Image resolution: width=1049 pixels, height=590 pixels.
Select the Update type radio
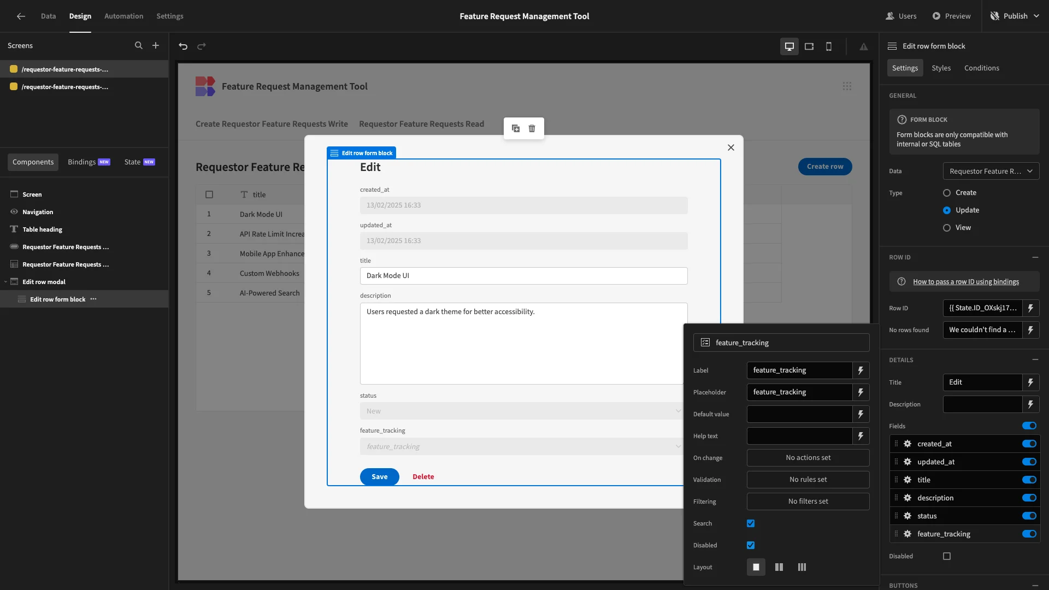(x=947, y=210)
